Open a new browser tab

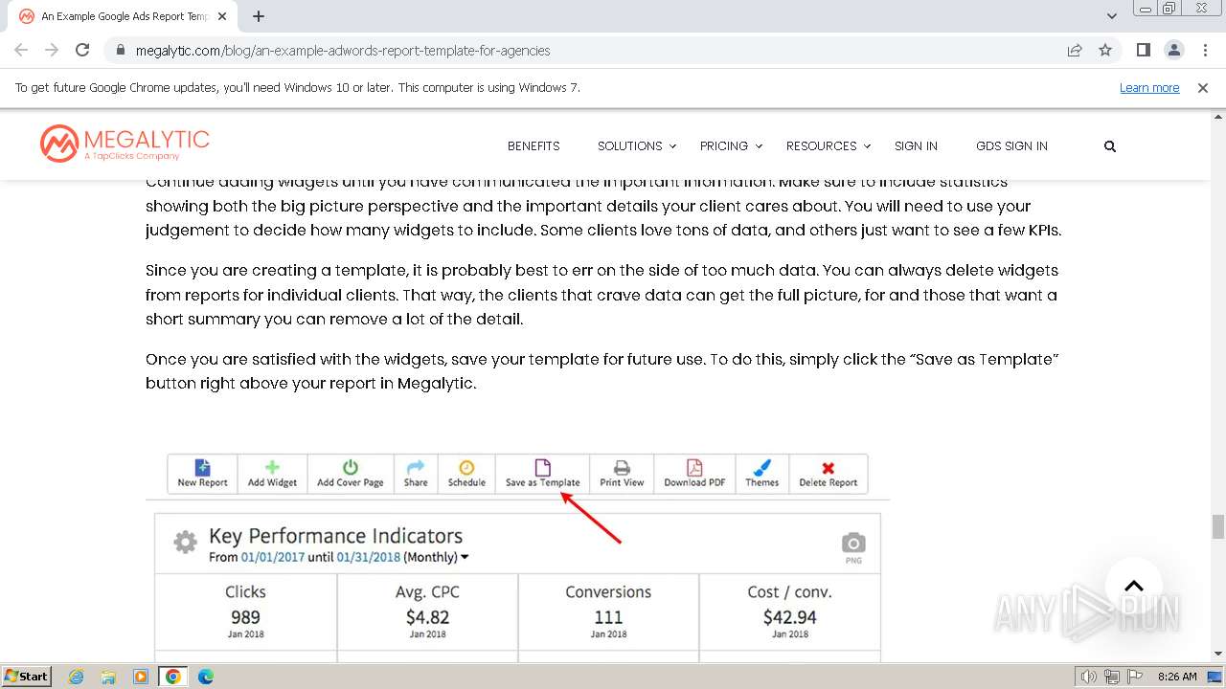pos(259,16)
